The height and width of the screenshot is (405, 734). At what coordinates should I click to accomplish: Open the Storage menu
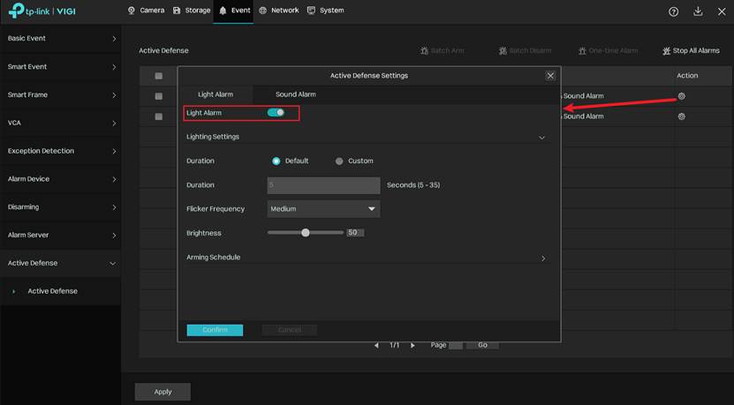click(x=192, y=11)
